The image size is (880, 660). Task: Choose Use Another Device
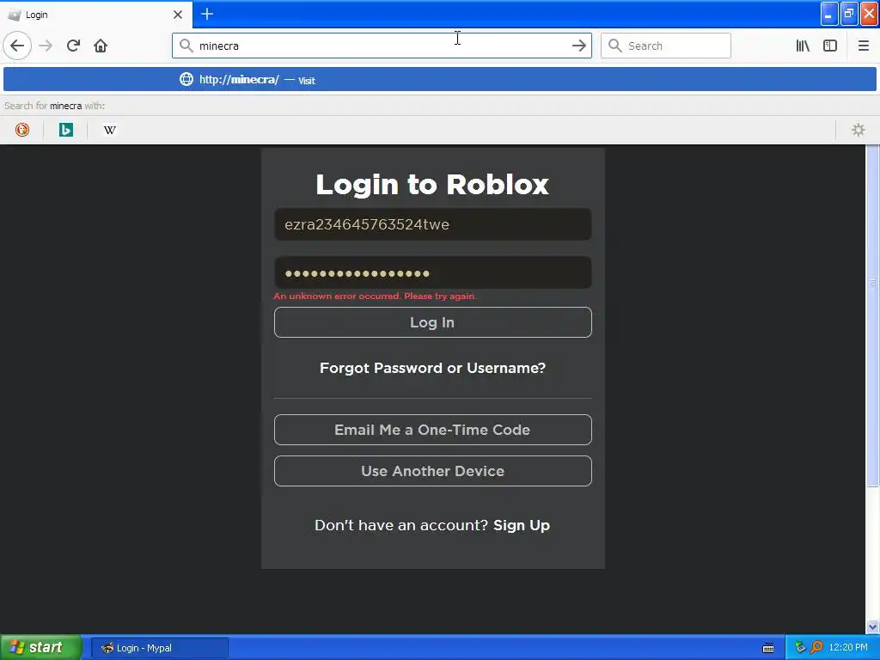(x=433, y=472)
